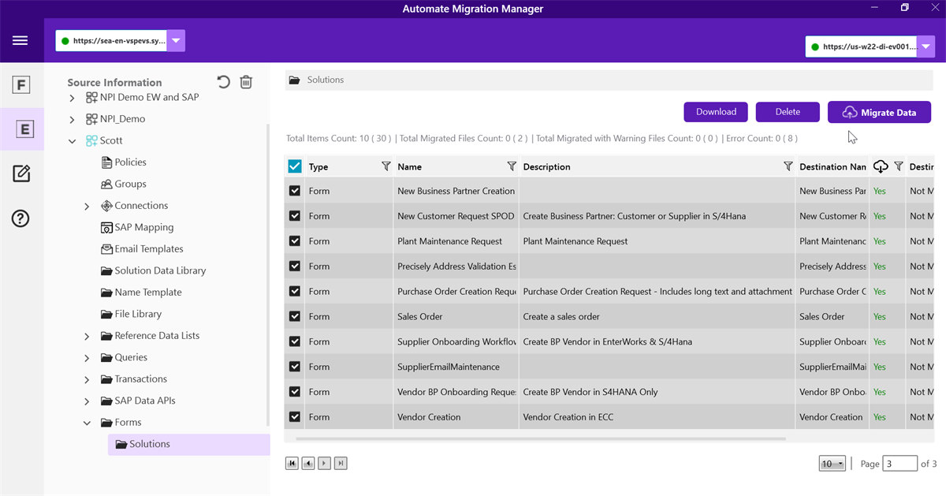Uncheck the Vendor Creation row checkbox
Viewport: 946px width, 496px height.
(x=295, y=417)
